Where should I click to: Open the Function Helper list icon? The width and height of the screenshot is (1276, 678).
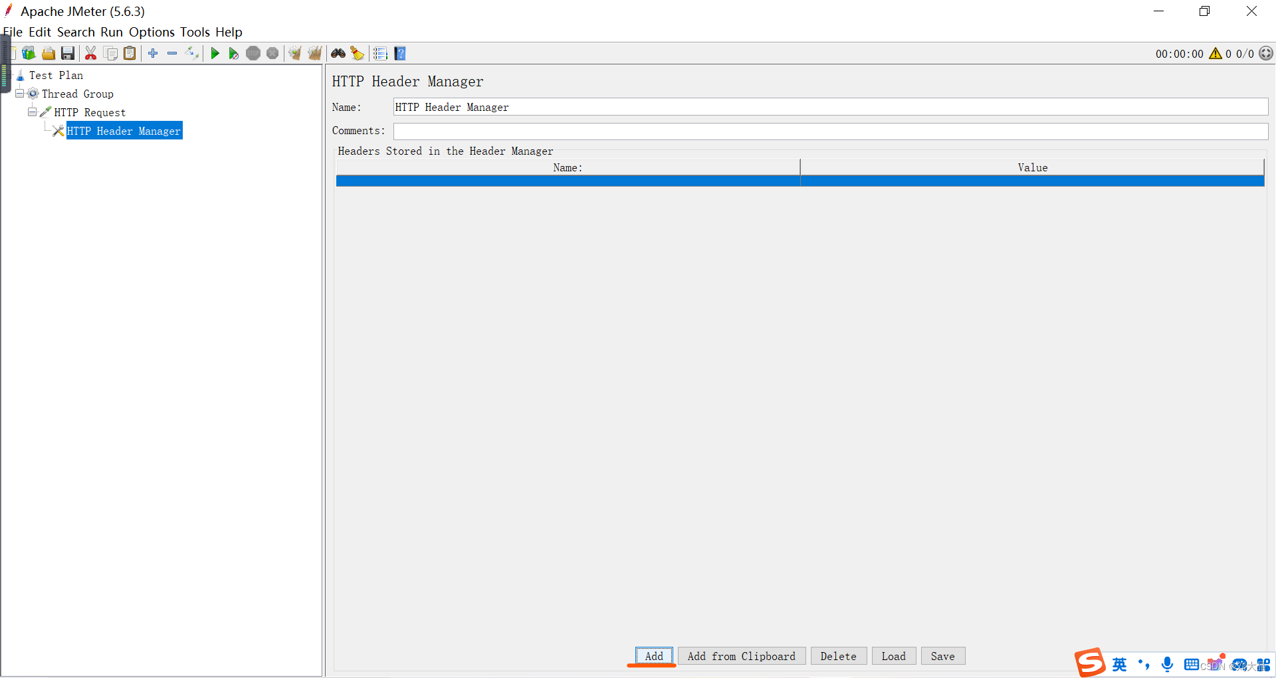(x=380, y=53)
